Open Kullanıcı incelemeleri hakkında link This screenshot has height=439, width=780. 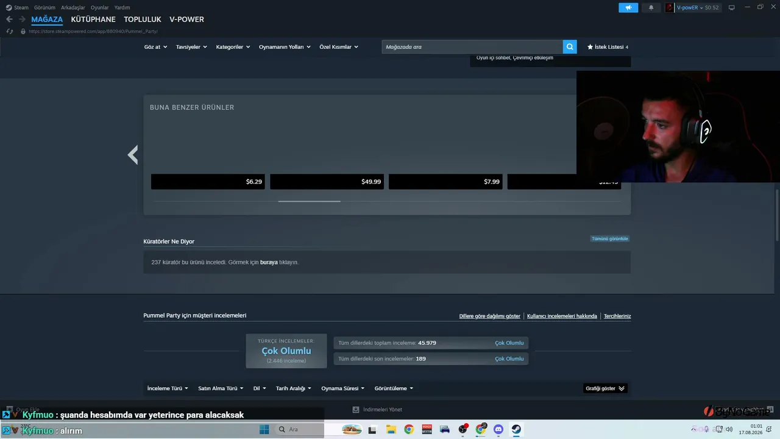pyautogui.click(x=562, y=316)
